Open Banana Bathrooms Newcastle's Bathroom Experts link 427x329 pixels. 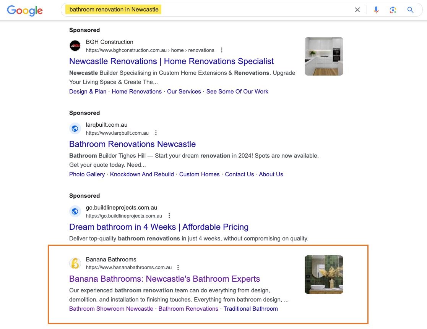pyautogui.click(x=164, y=279)
